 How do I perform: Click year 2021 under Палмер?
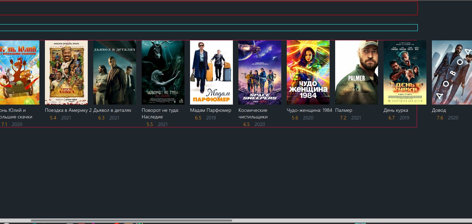pos(356,118)
